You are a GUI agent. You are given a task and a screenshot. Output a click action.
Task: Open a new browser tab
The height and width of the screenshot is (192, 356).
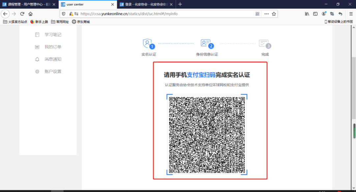(180, 4)
